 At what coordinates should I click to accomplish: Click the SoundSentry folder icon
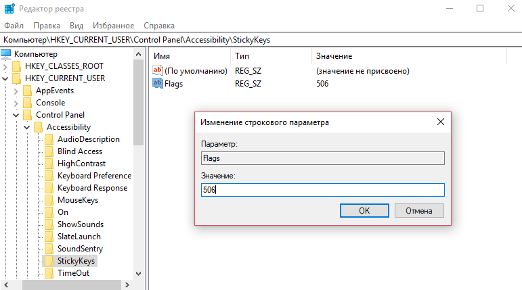(x=49, y=249)
